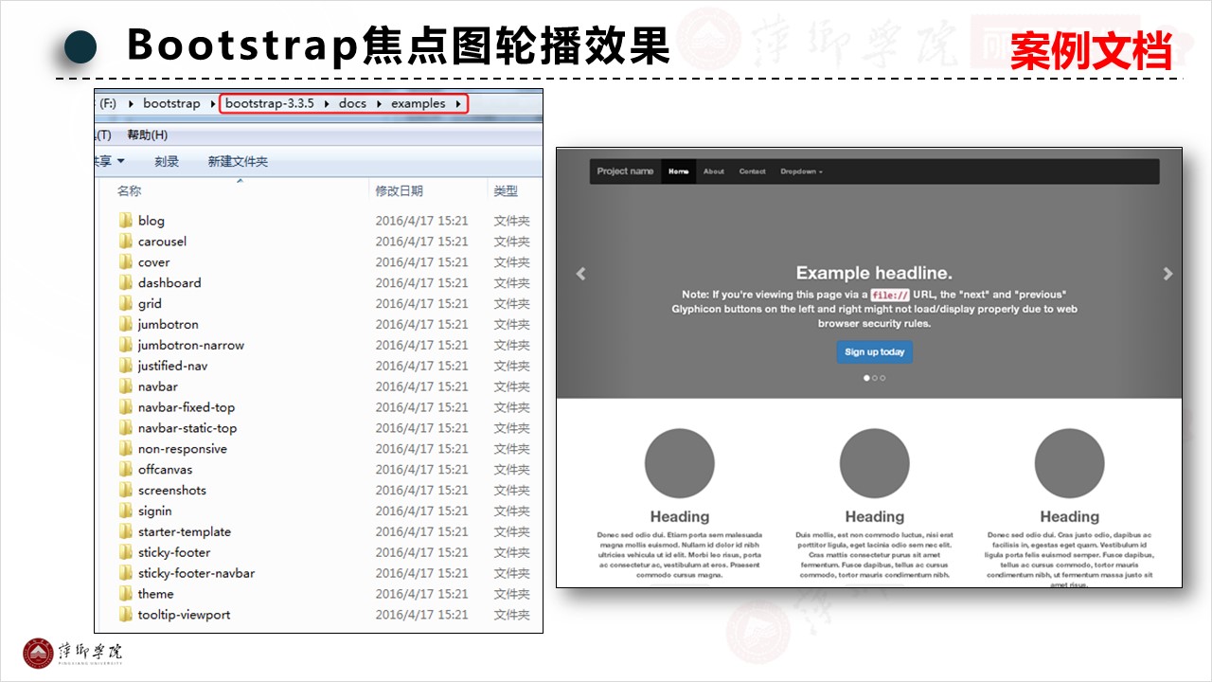Open the justified-nav folder icon
This screenshot has height=682, width=1212.
tap(126, 366)
